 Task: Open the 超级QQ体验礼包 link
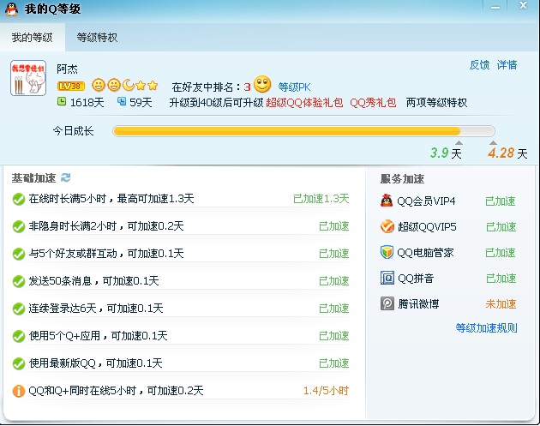304,103
